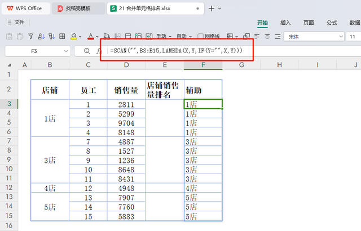Switch to the 找稻壳模板 tab
361x231 pixels.
click(78, 8)
